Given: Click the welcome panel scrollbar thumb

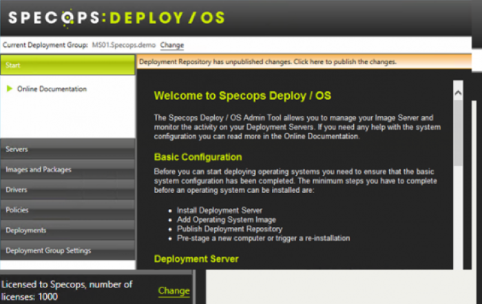Looking at the screenshot, I should tap(458, 132).
